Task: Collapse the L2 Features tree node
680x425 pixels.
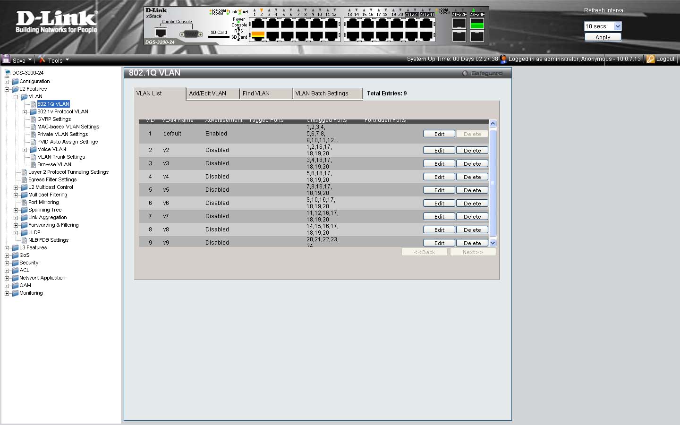Action: coord(7,89)
